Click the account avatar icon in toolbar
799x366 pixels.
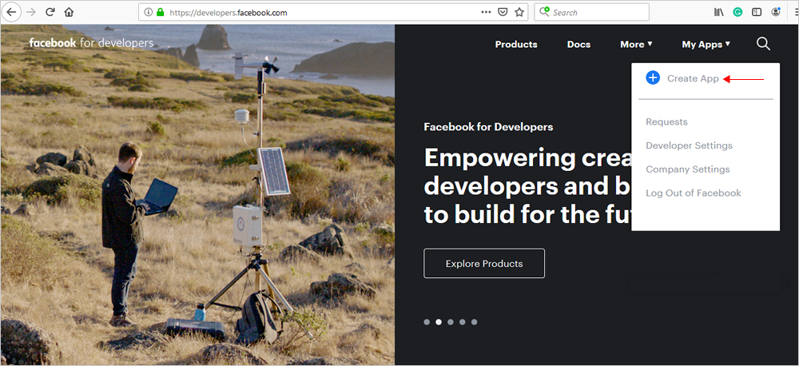(776, 12)
